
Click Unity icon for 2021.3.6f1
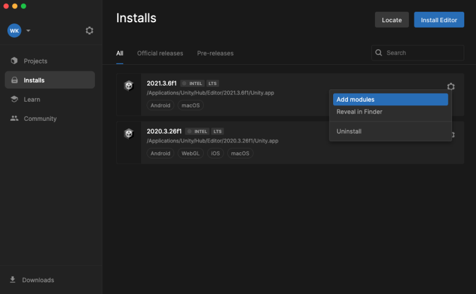pyautogui.click(x=129, y=86)
